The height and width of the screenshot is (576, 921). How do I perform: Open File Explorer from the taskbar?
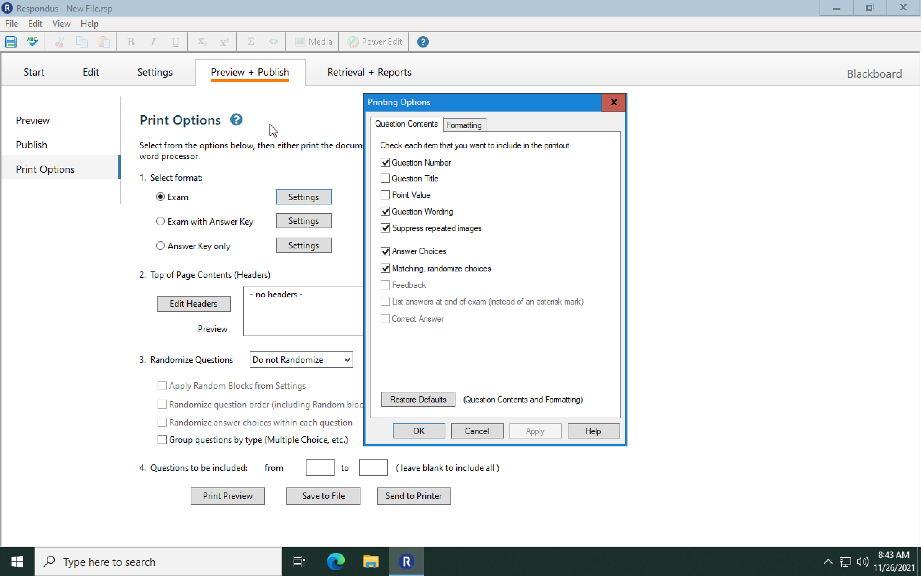[x=371, y=562]
